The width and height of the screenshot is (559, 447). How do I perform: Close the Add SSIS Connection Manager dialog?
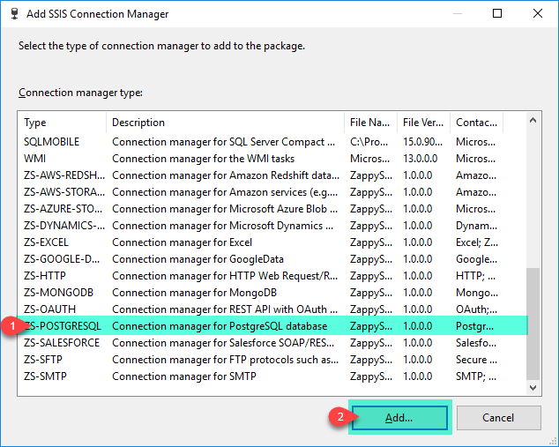(x=538, y=13)
